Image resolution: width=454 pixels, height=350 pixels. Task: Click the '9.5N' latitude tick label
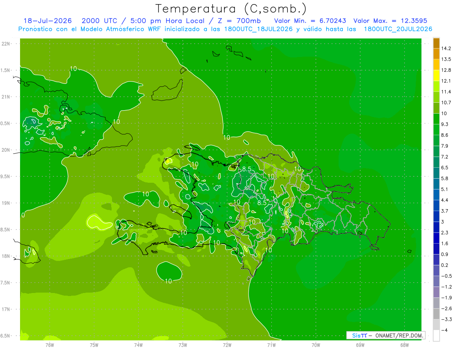point(6,176)
